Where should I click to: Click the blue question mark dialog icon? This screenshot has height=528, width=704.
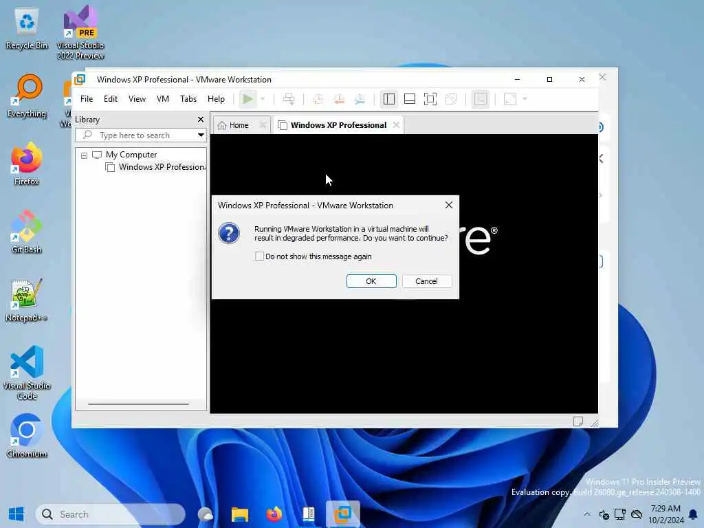pos(229,234)
